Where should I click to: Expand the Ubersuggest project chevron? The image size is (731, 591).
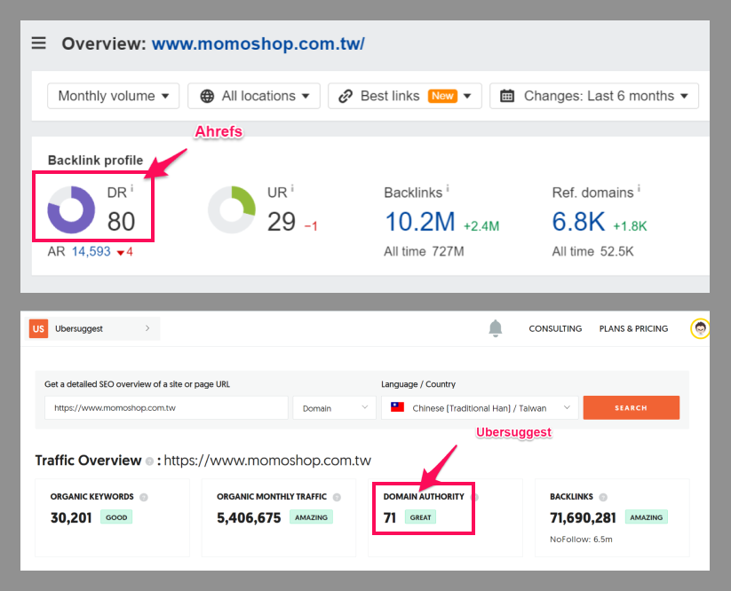pyautogui.click(x=147, y=328)
